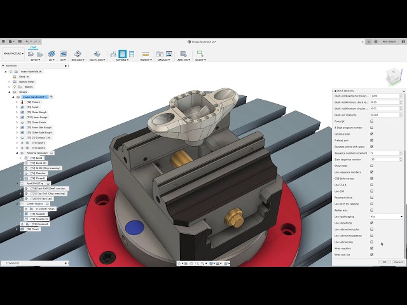The image size is (407, 305).
Task: Enable the Use G54.4 checkbox
Action: click(x=371, y=185)
